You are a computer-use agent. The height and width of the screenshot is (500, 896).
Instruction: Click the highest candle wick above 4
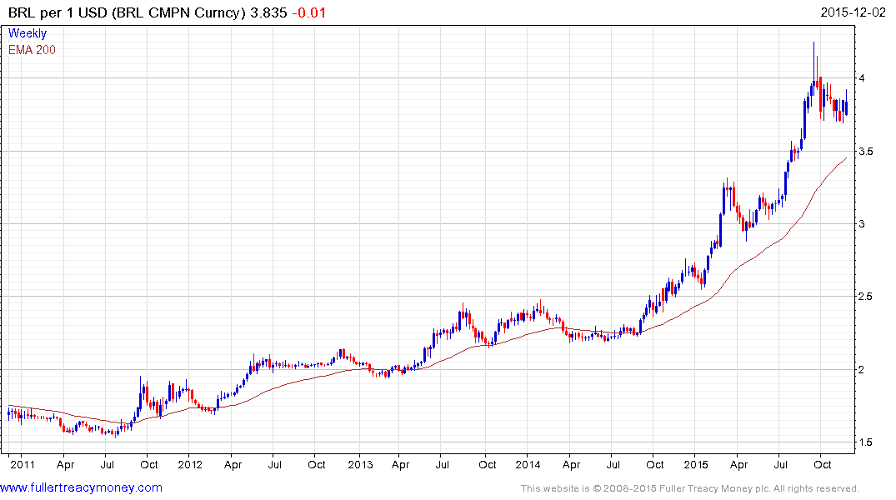point(813,47)
